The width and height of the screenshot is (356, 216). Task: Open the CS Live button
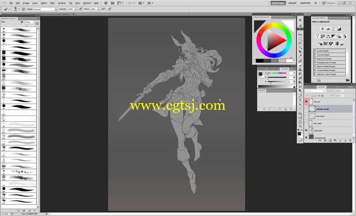tap(328, 3)
